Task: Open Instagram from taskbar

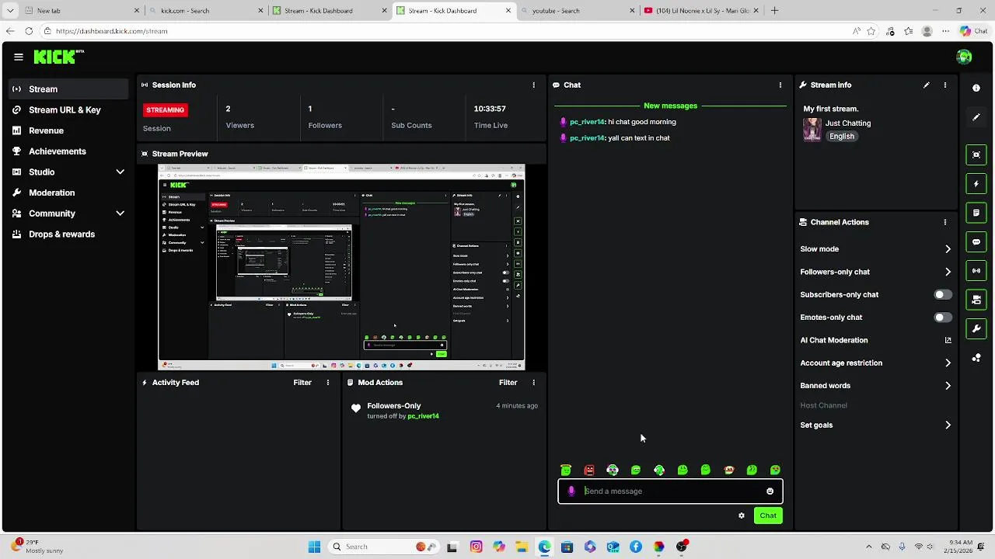Action: [476, 547]
